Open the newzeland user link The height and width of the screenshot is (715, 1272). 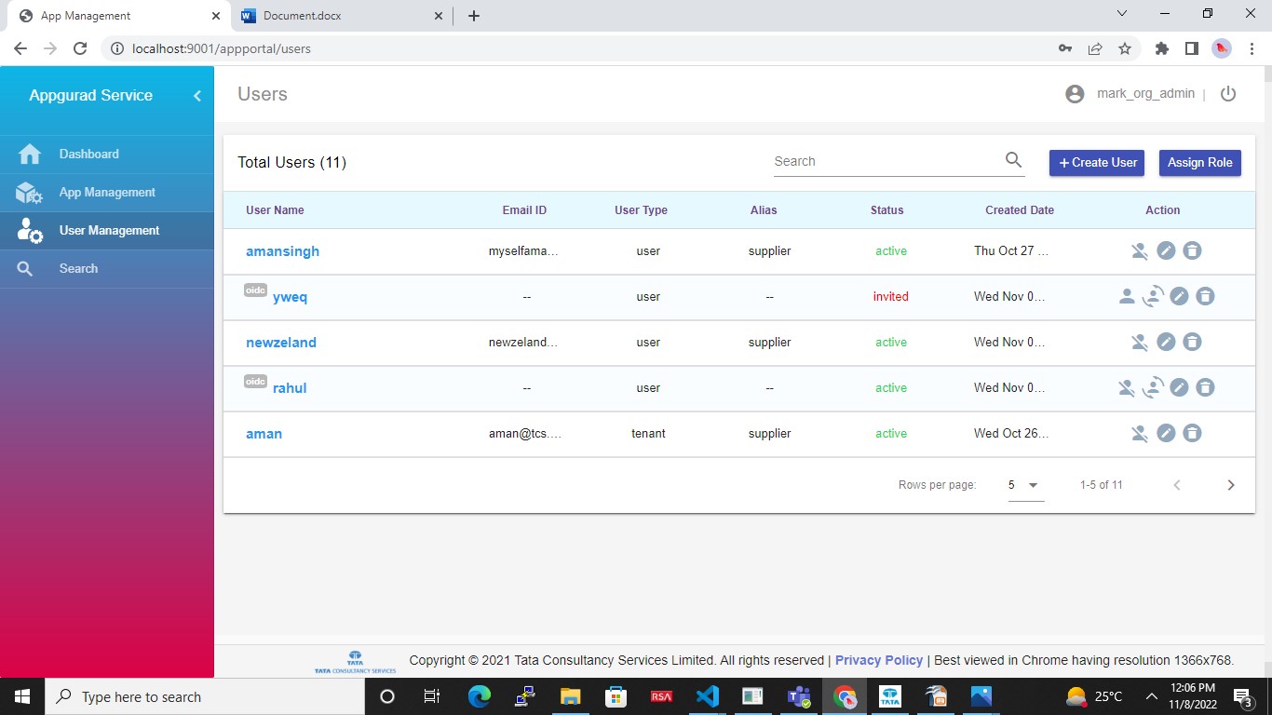point(281,343)
